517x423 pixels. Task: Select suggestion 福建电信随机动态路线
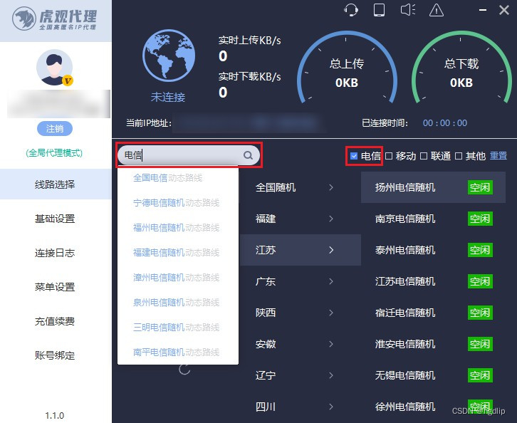tap(178, 253)
